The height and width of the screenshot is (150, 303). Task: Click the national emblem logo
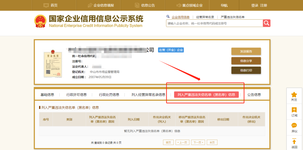click(40, 21)
